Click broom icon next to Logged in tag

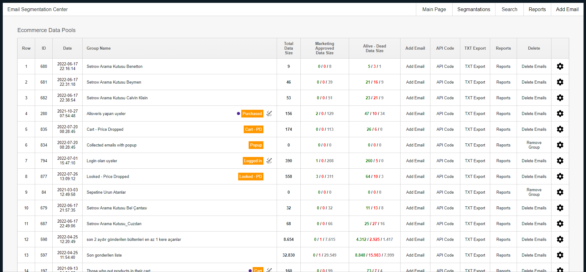(269, 161)
